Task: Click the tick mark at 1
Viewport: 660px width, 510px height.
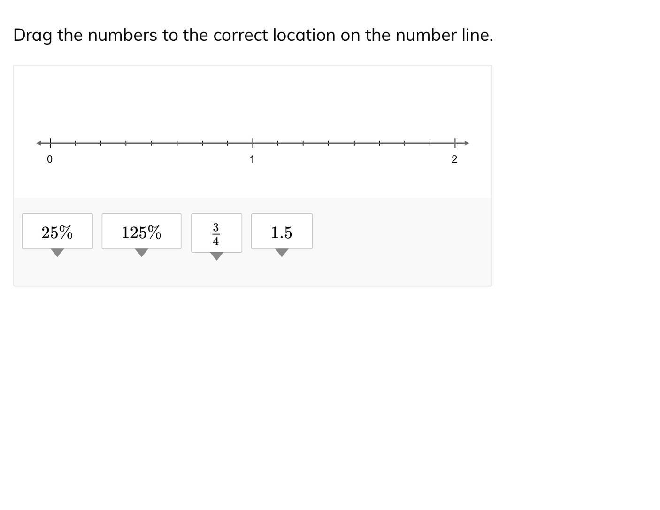Action: [x=253, y=143]
